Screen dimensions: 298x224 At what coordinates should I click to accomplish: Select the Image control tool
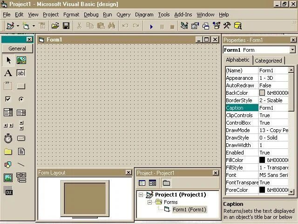pyautogui.click(x=8, y=178)
